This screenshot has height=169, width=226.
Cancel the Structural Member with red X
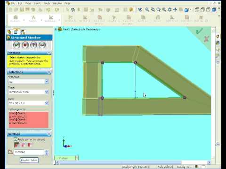click(x=25, y=45)
